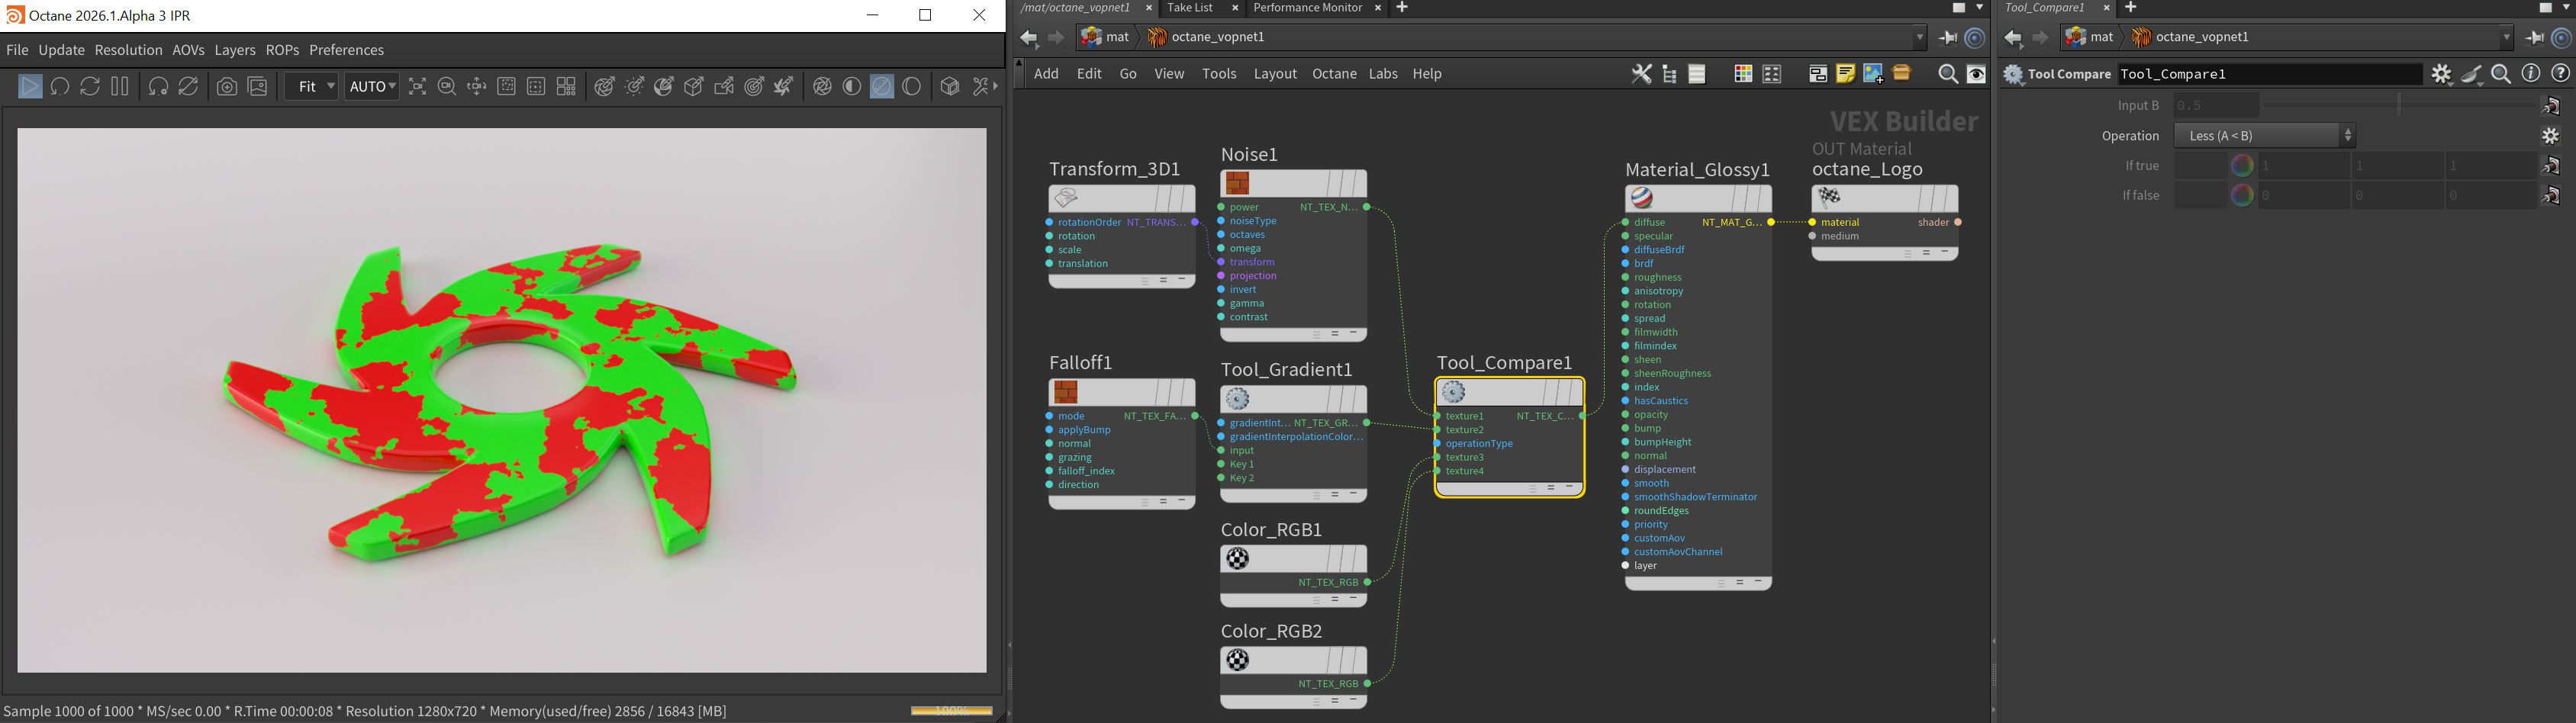Toggle the network editor display eye icon
2576x723 pixels.
pyautogui.click(x=1976, y=74)
